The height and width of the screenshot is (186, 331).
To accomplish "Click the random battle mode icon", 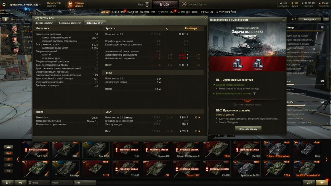I will point(184,4).
